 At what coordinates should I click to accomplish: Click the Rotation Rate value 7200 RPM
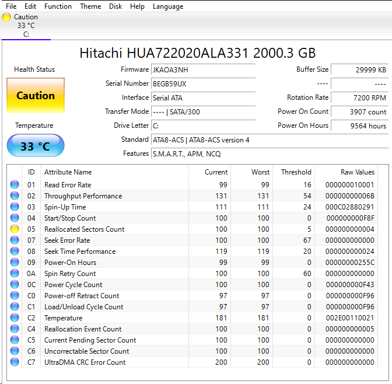tap(360, 97)
